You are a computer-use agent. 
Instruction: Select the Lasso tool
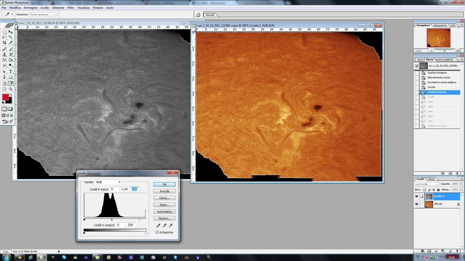coord(4,37)
